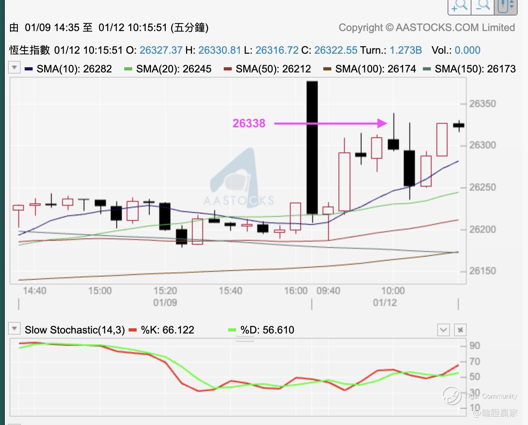
Task: Click the turnover value 1.273B
Action: [x=405, y=50]
